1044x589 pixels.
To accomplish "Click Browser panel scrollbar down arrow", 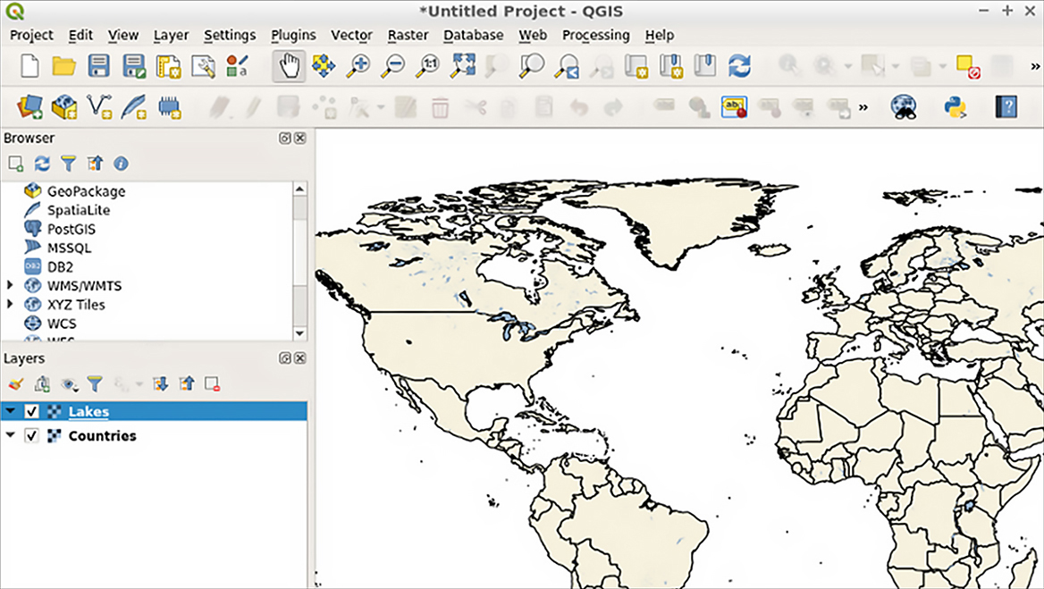I will coord(299,332).
